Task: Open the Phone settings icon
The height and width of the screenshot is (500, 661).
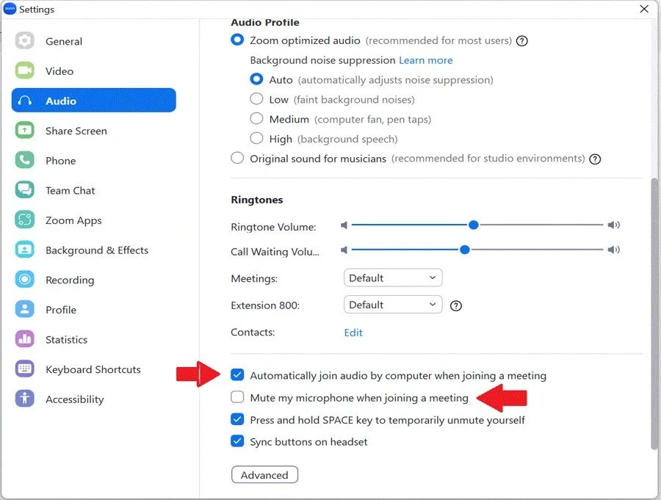Action: click(x=24, y=160)
